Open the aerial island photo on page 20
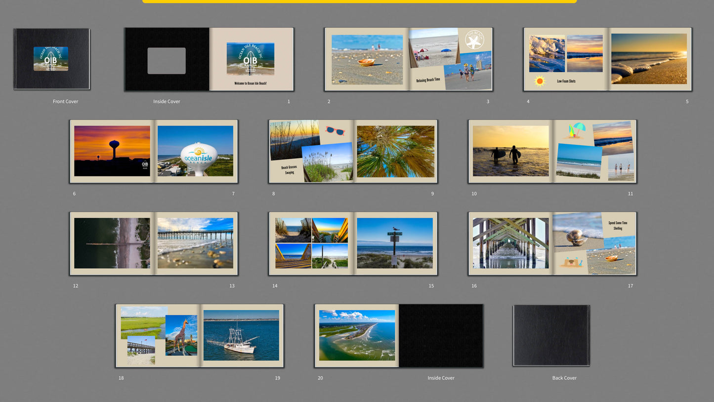 [x=357, y=335]
